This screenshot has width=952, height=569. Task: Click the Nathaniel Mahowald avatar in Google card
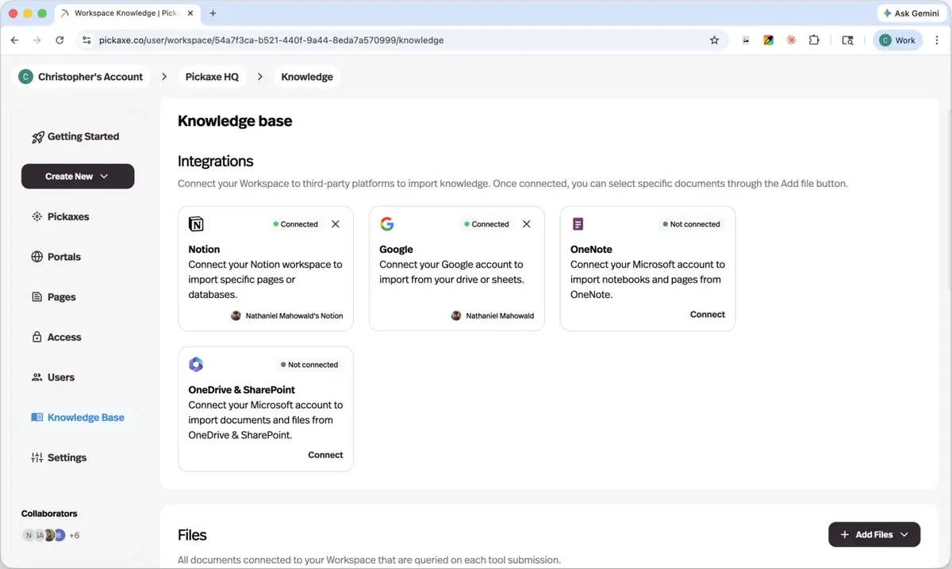pyautogui.click(x=456, y=315)
